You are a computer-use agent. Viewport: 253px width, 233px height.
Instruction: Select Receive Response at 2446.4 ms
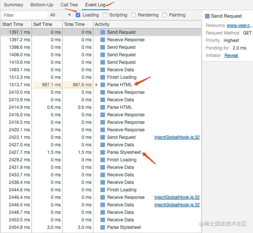[101, 197]
